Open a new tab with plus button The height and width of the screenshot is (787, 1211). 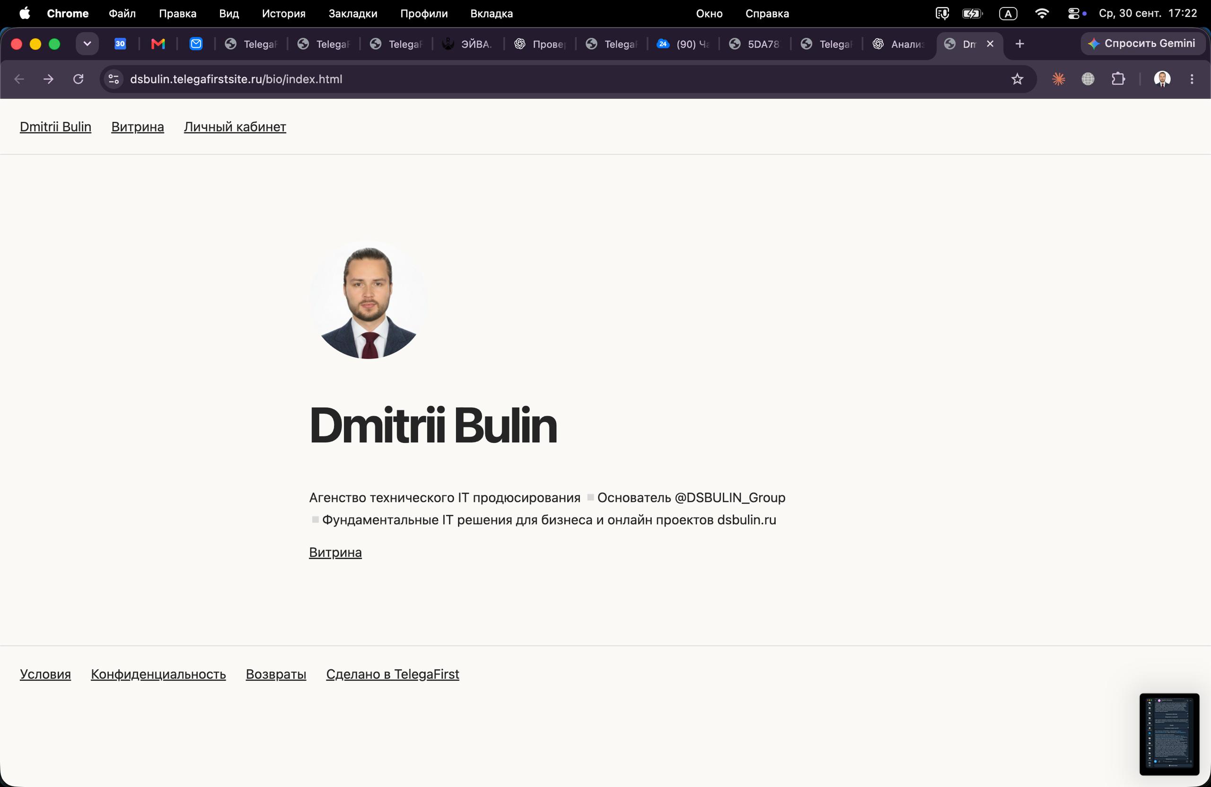coord(1020,44)
